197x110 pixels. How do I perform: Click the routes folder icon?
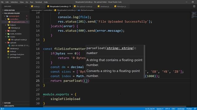click(8, 37)
